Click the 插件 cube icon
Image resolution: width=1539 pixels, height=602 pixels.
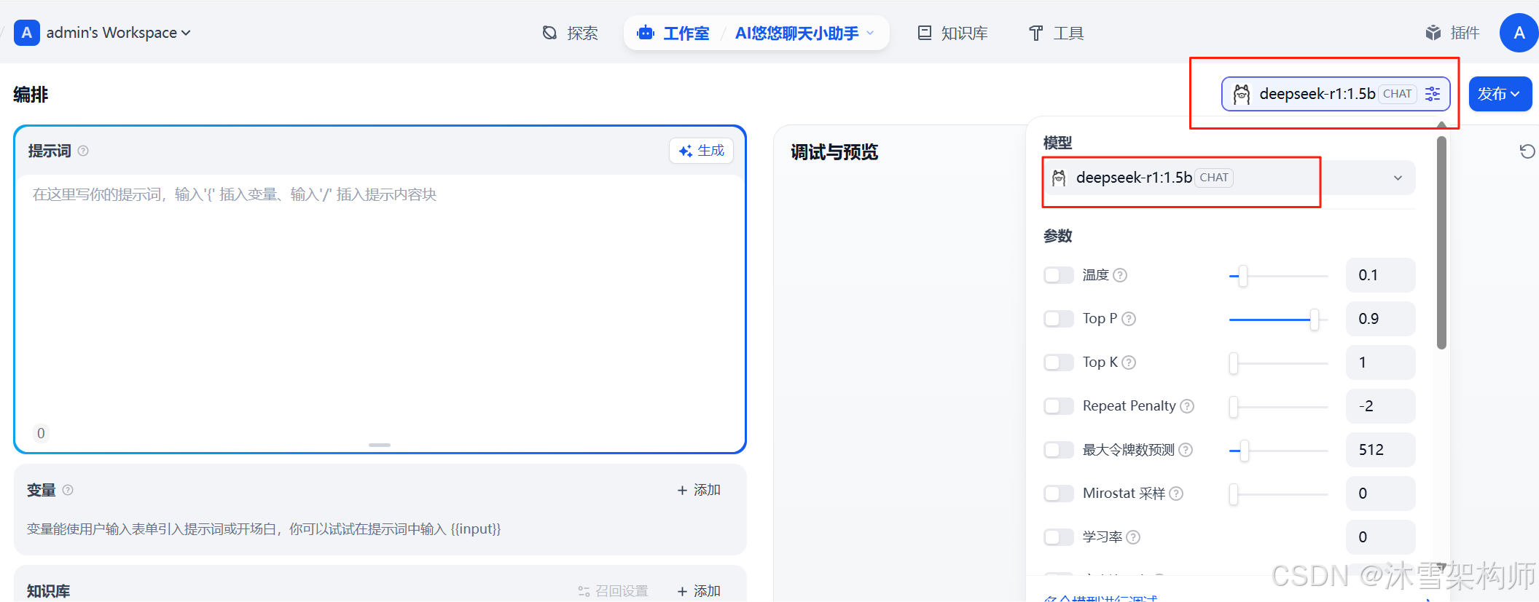pyautogui.click(x=1433, y=33)
